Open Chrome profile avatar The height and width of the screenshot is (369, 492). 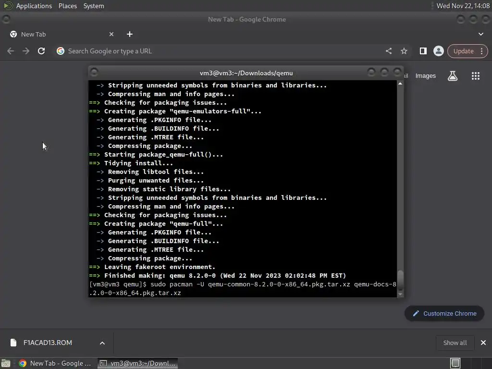click(x=438, y=51)
